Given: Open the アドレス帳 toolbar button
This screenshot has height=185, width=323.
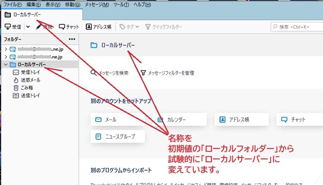Looking at the screenshot, I should [x=98, y=27].
